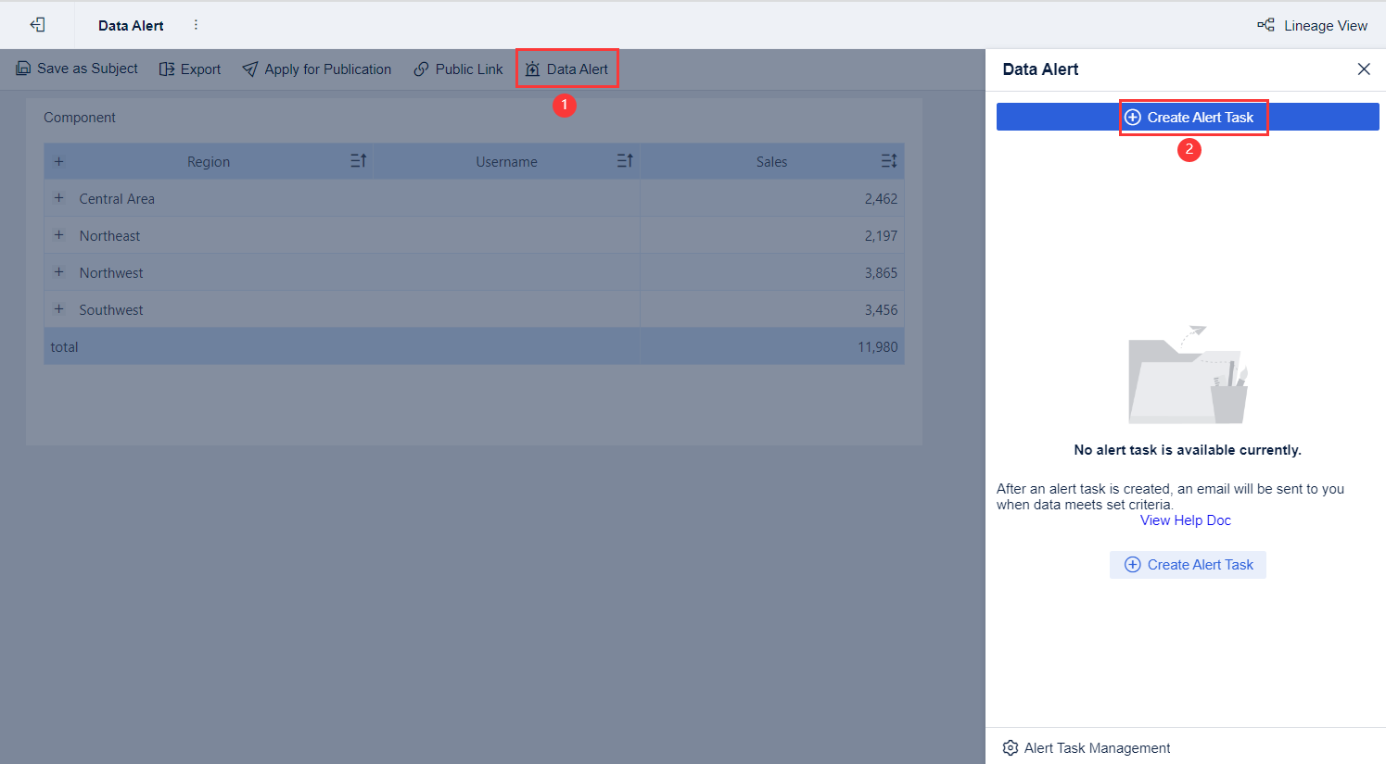The height and width of the screenshot is (764, 1386).
Task: Expand the Southwest row
Action: pos(59,308)
